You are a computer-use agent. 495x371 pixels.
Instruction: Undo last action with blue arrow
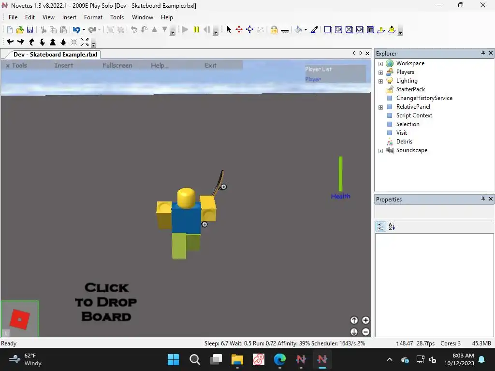(76, 29)
